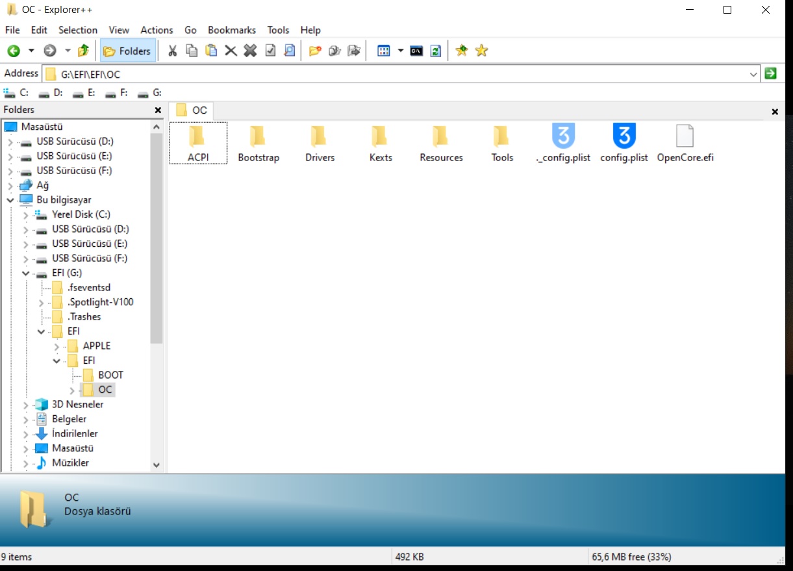Expand the APPLE folder in tree

(x=57, y=346)
